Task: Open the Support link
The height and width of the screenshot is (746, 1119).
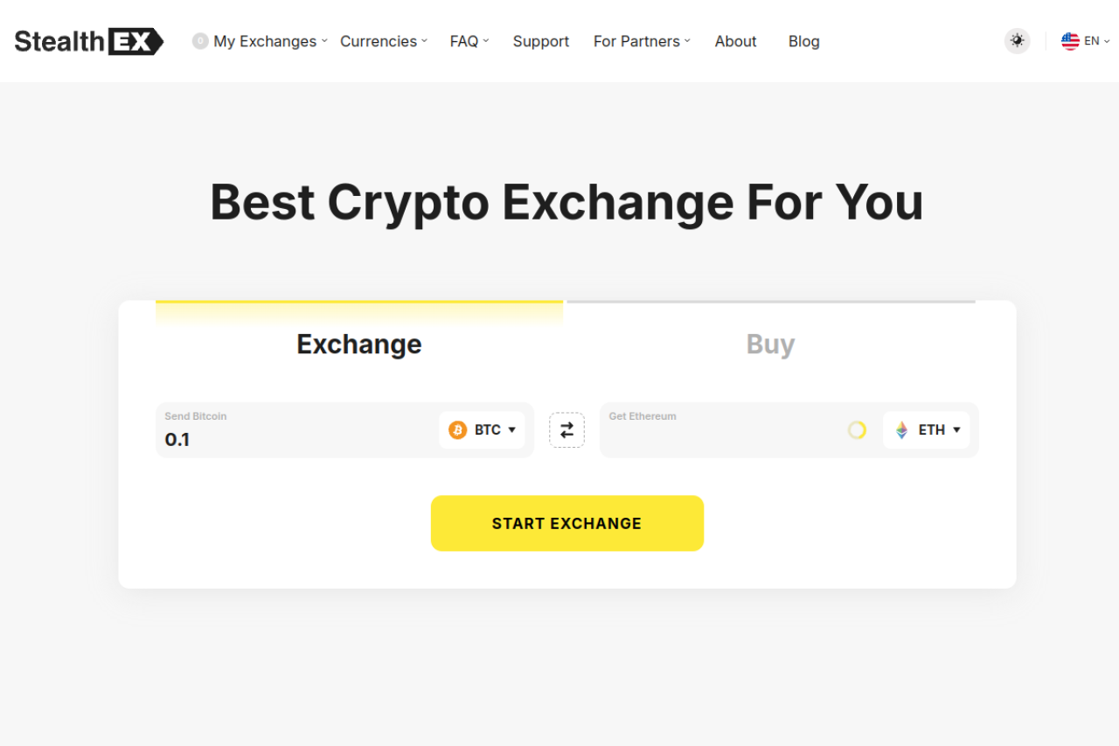Action: (541, 41)
